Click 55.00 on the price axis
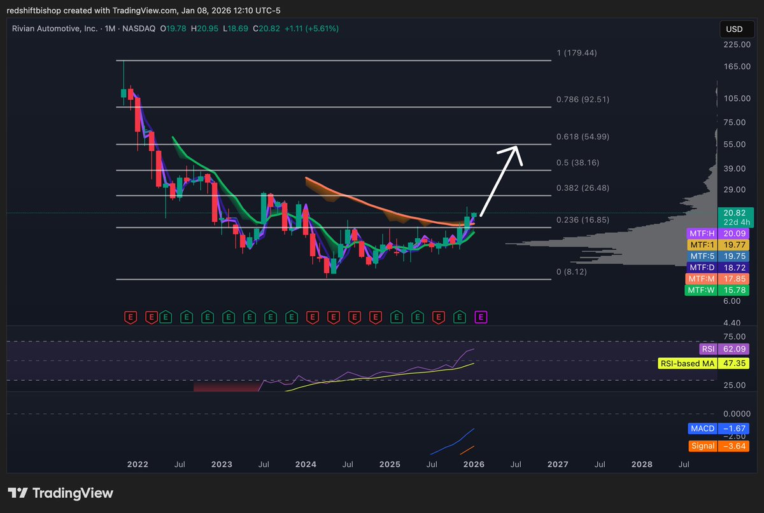 point(736,144)
